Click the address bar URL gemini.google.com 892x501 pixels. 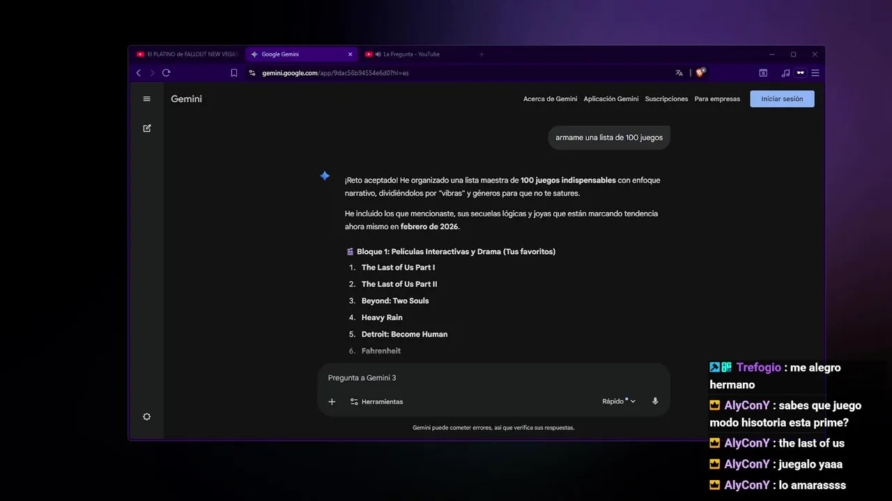coord(335,72)
